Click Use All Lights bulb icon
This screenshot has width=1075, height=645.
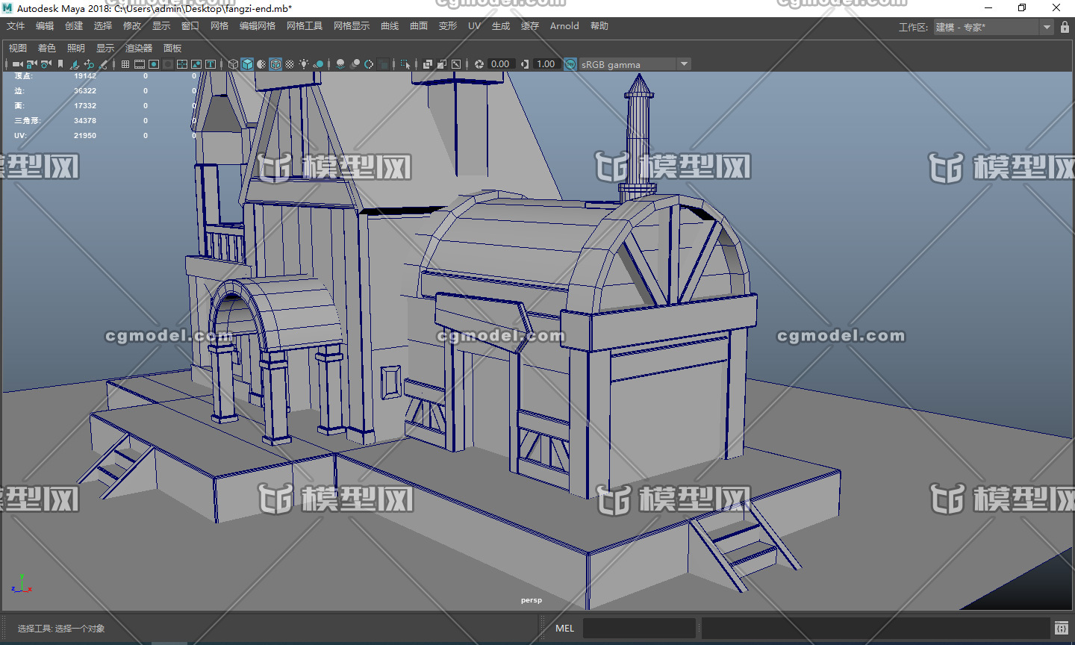[x=304, y=64]
